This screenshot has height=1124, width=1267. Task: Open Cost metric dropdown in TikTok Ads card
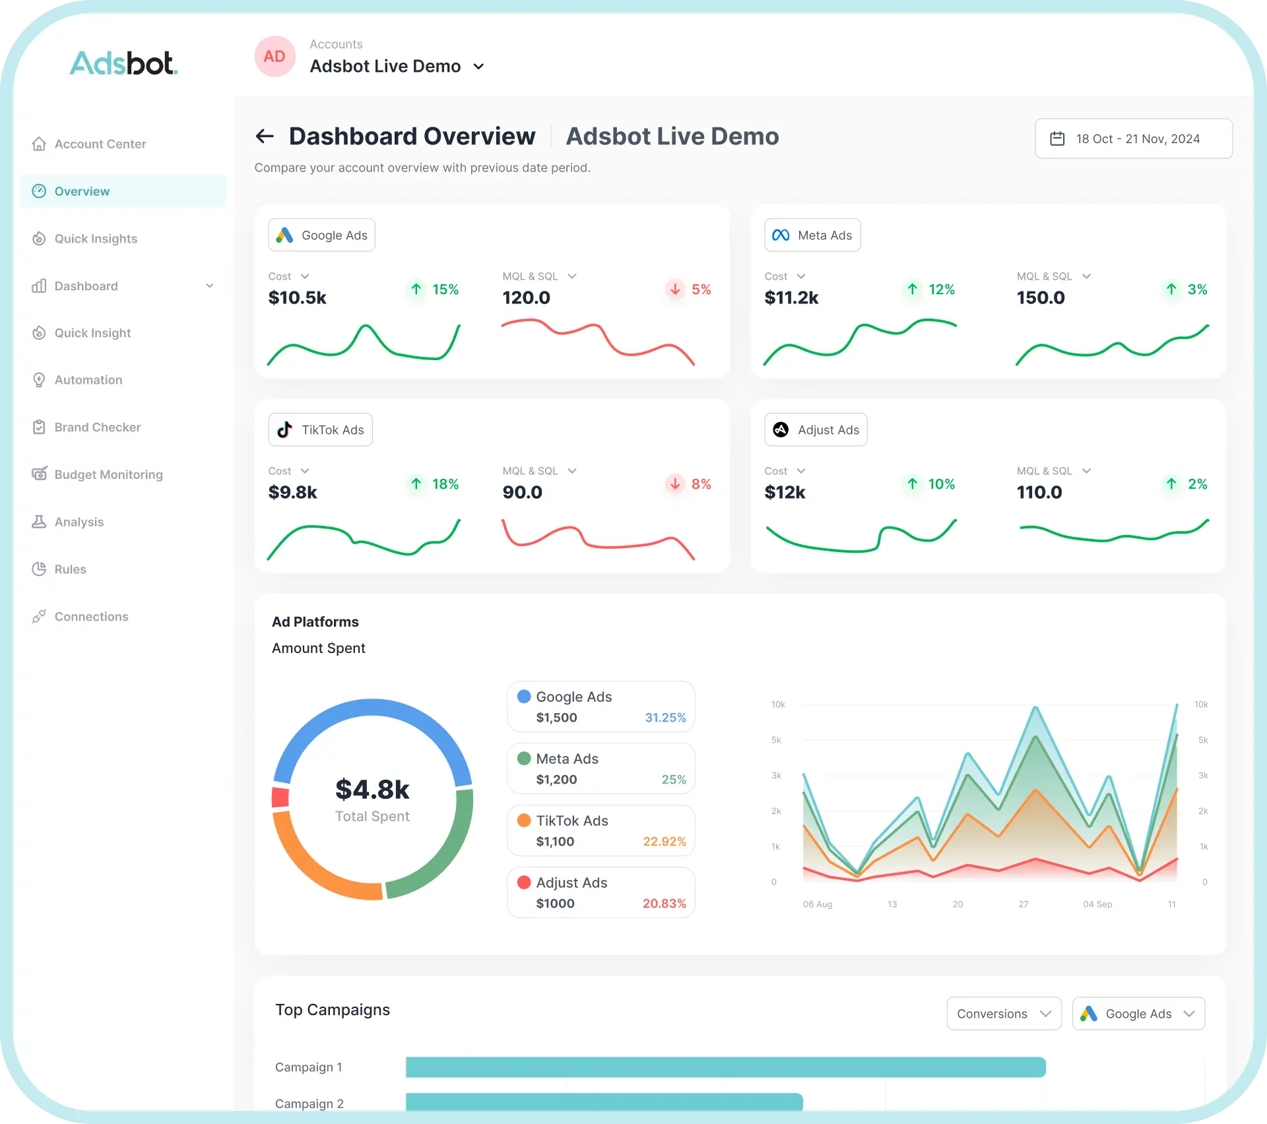click(289, 471)
